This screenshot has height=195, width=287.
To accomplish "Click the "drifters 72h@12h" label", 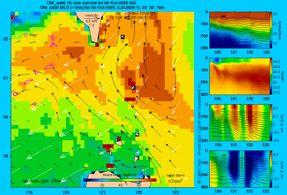I will (x=142, y=13).
